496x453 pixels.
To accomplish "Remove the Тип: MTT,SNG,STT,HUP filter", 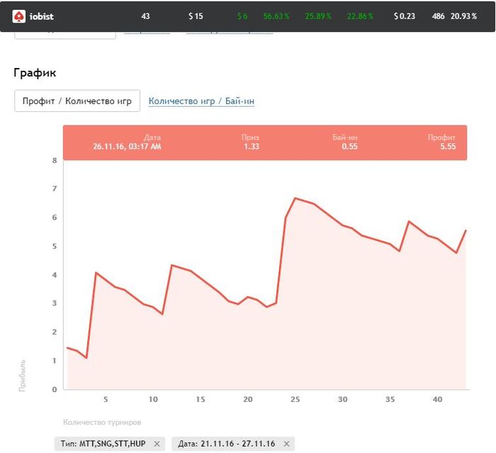I will point(157,444).
